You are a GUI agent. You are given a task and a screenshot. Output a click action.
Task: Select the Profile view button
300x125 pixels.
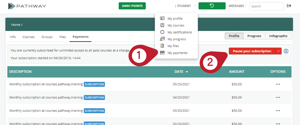tap(234, 36)
